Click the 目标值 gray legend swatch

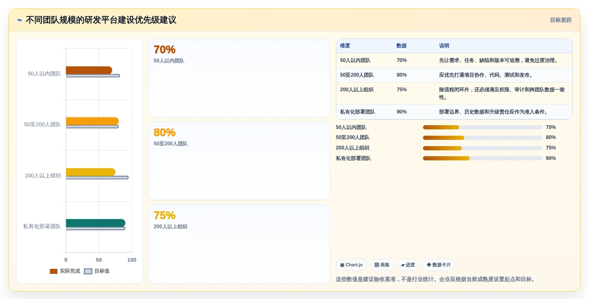pyautogui.click(x=88, y=271)
